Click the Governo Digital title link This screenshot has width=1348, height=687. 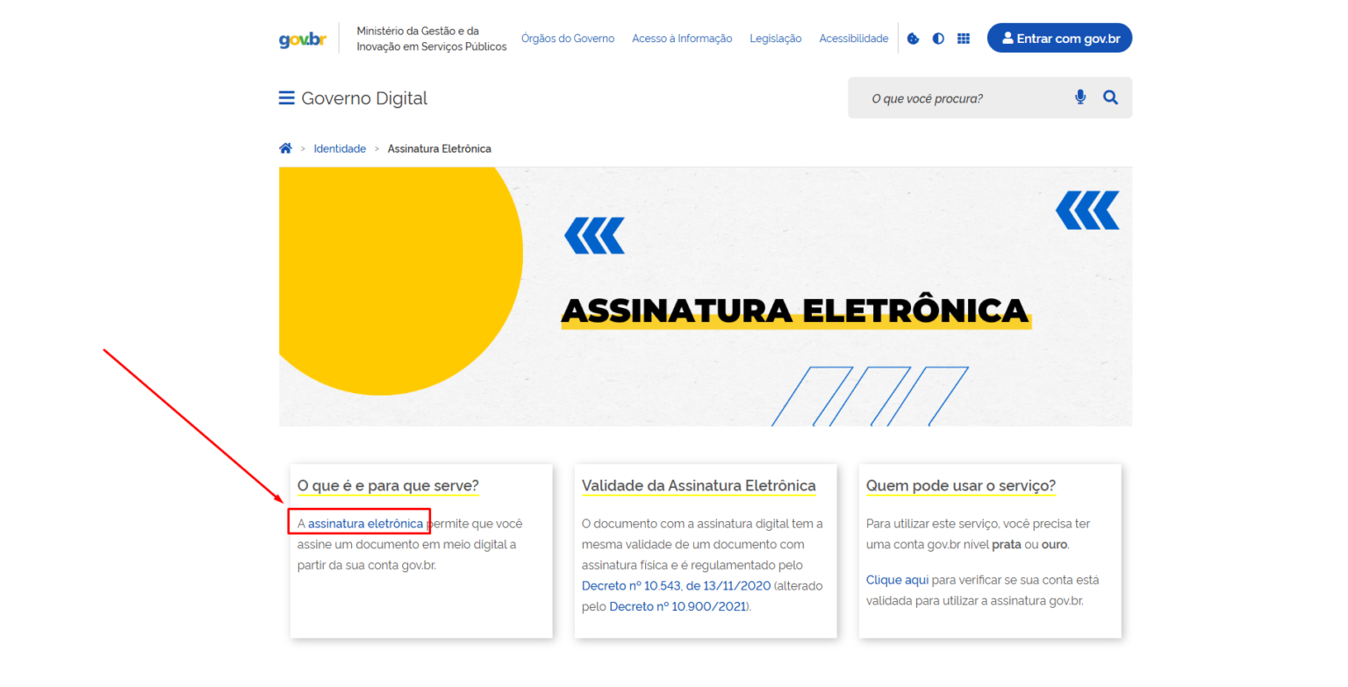364,98
